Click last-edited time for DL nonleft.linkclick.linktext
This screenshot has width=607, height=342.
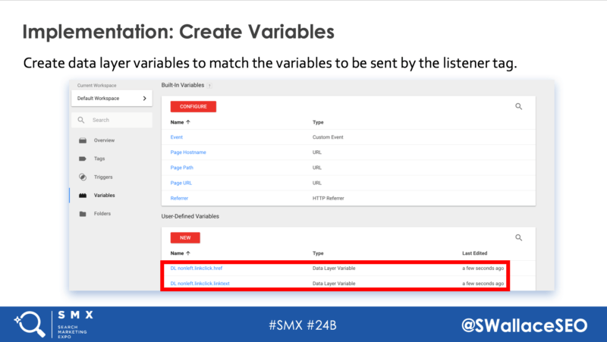click(483, 284)
